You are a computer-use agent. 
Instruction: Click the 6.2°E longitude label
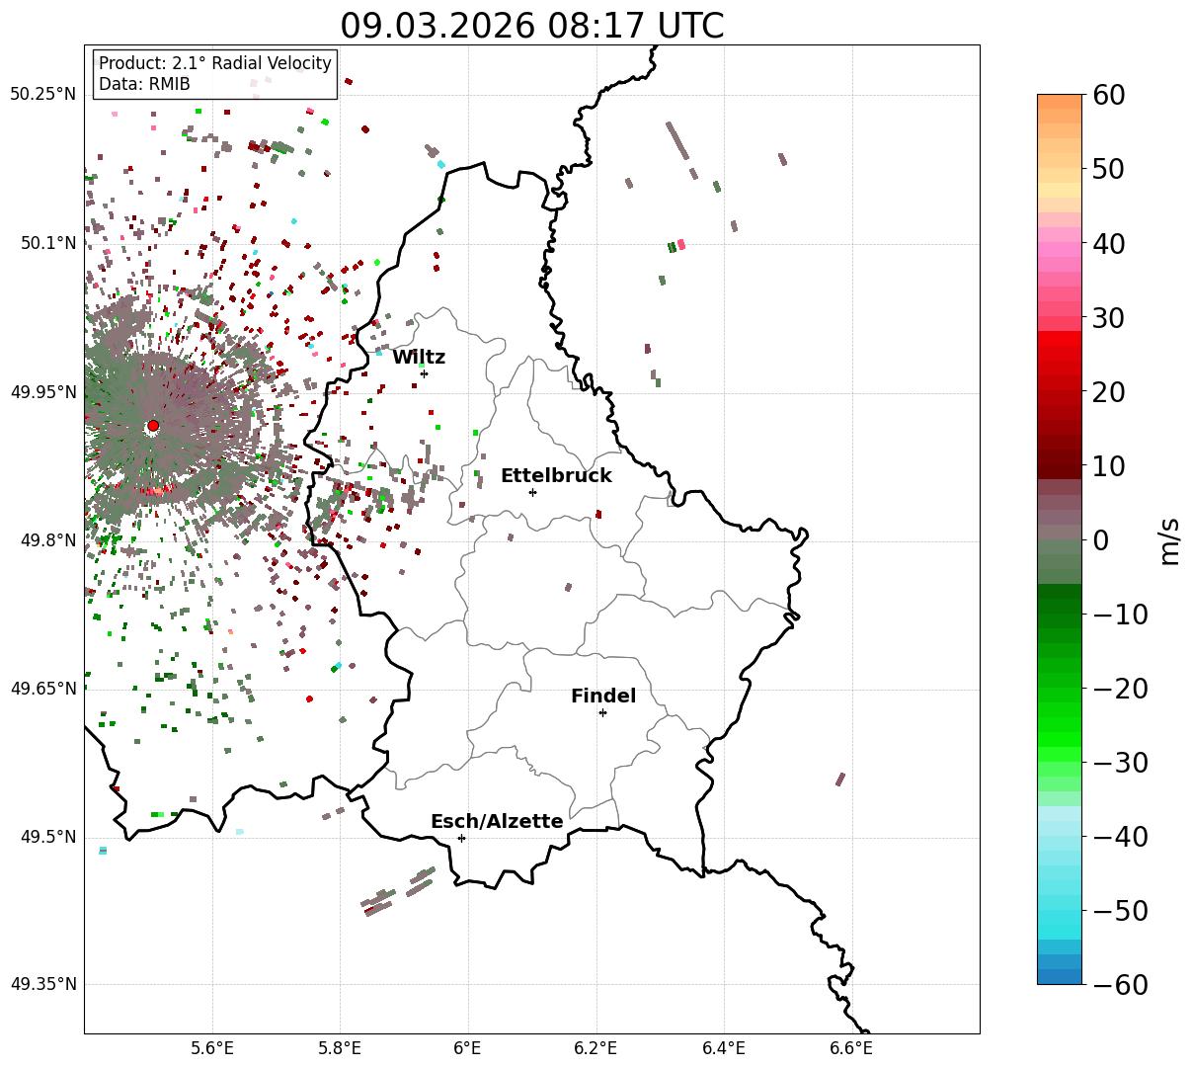(596, 1048)
